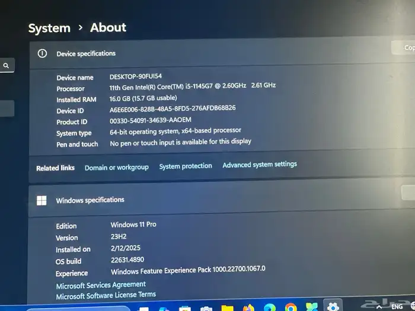
Task: Open File Explorer folder icon in taskbar
Action: pos(227,309)
